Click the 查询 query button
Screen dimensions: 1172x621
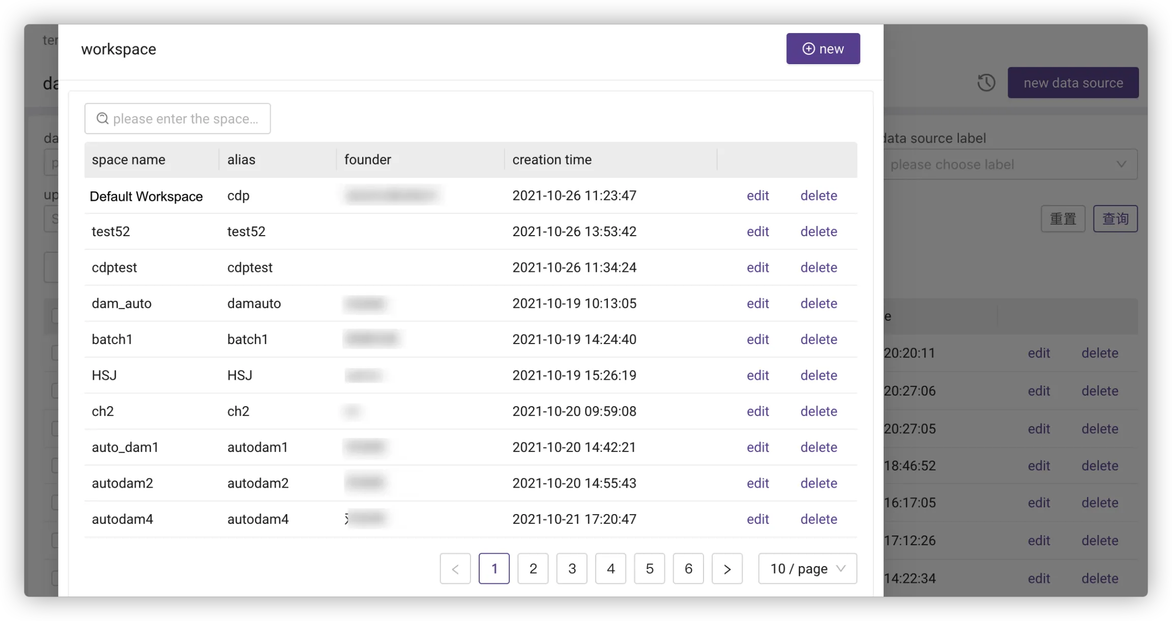tap(1115, 219)
